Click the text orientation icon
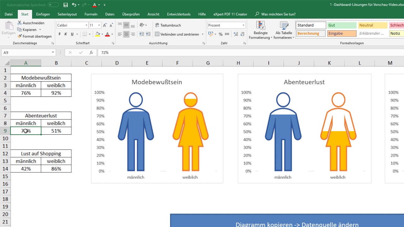 pos(142,25)
